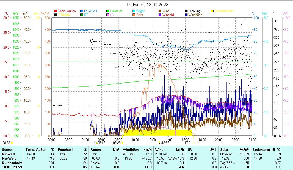
Task: Click the 17:01 sunset time marker
Action: [188, 143]
